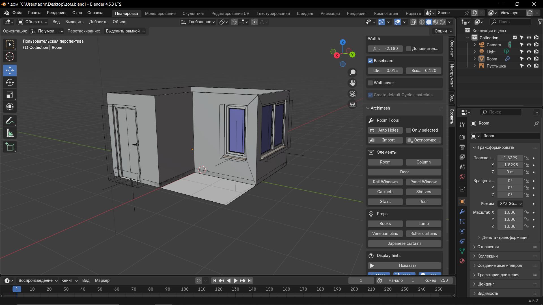This screenshot has height=305, width=543.
Task: Click the Add Cube tool icon
Action: point(10,147)
